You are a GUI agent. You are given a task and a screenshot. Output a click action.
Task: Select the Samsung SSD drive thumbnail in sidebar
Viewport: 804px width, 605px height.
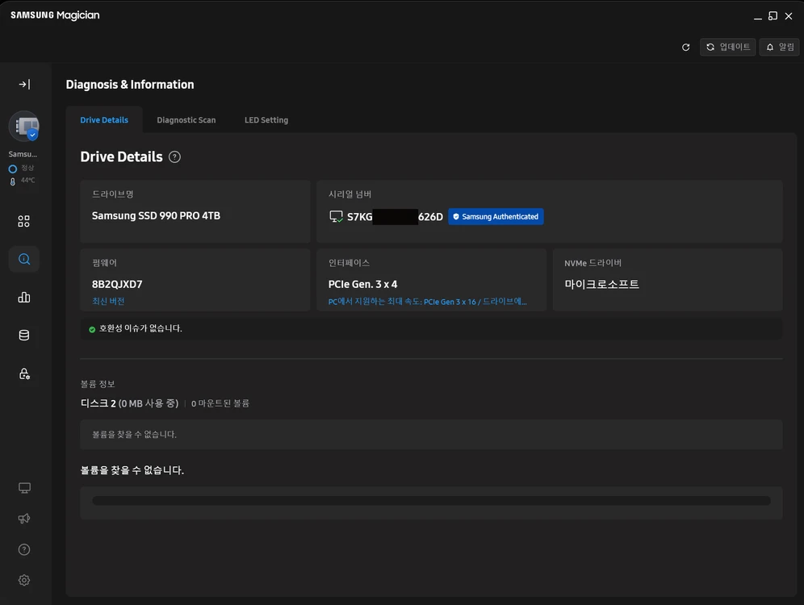pyautogui.click(x=24, y=126)
